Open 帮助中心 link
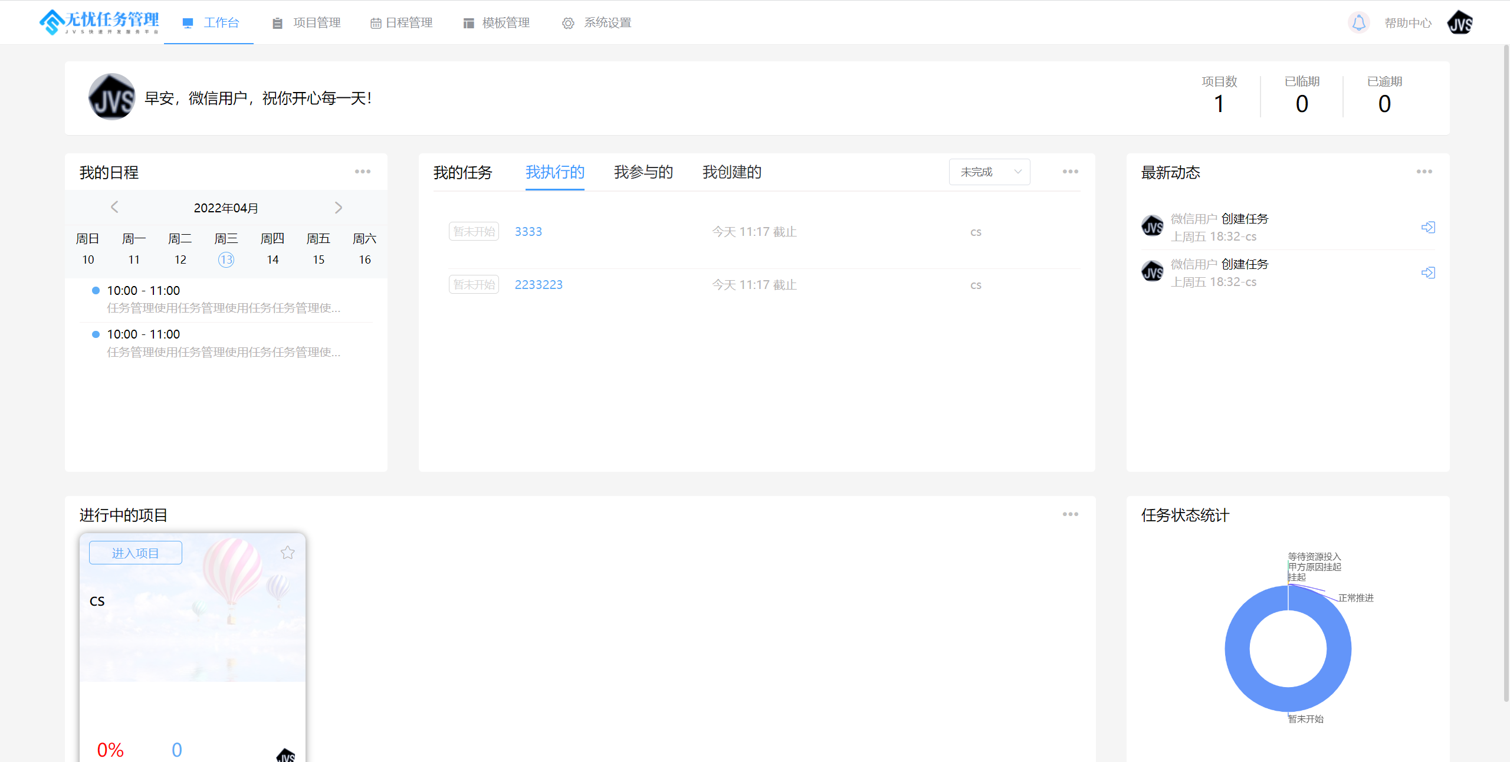1510x762 pixels. coord(1407,23)
